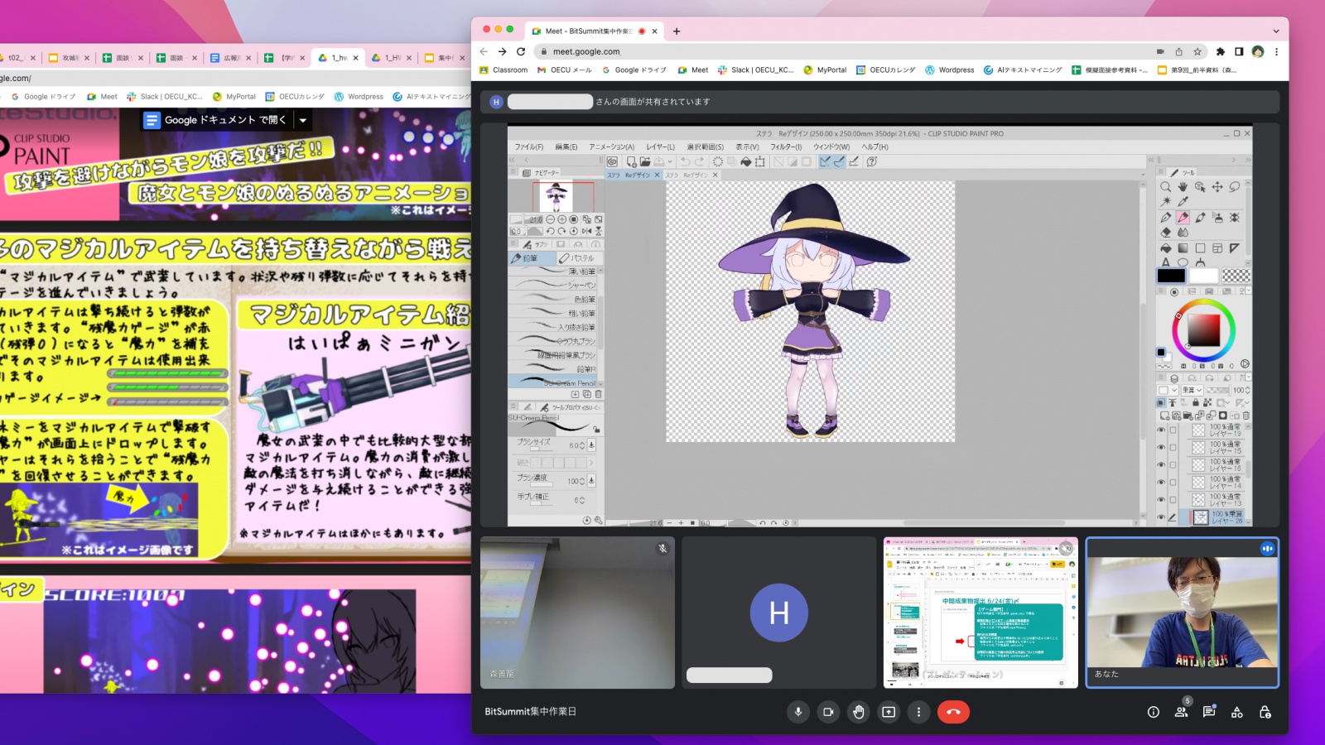The height and width of the screenshot is (745, 1325).
Task: Reload the Meet page
Action: (x=521, y=51)
